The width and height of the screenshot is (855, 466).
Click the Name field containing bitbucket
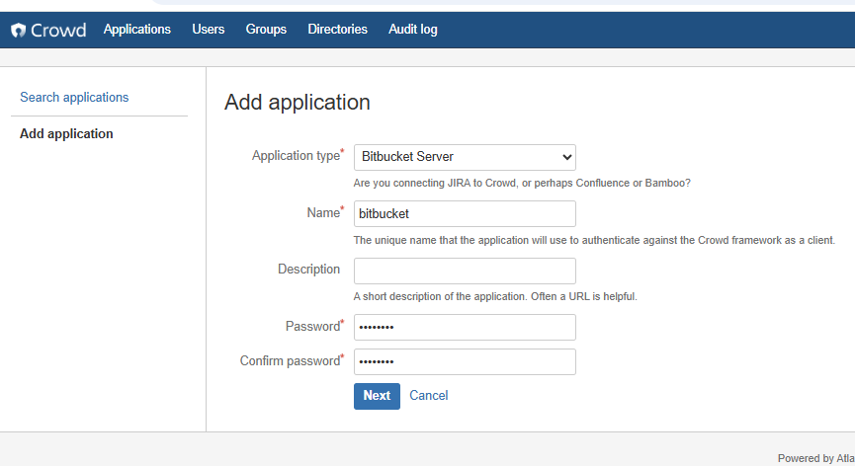pyautogui.click(x=465, y=214)
